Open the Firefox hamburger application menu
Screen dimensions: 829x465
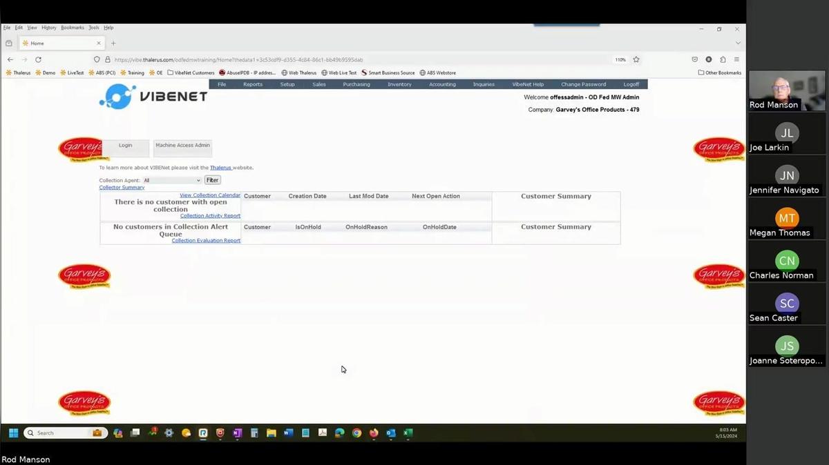[x=736, y=60]
